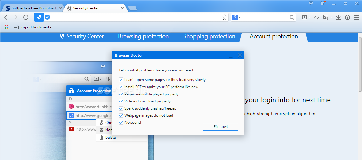Open the Security Center page section
The image size is (362, 160).
pos(82,37)
